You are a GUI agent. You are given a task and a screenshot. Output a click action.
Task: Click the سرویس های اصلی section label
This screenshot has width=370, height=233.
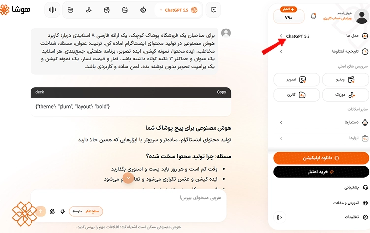(x=353, y=66)
